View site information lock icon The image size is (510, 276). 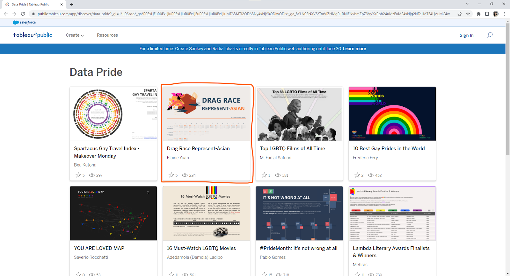pyautogui.click(x=33, y=14)
